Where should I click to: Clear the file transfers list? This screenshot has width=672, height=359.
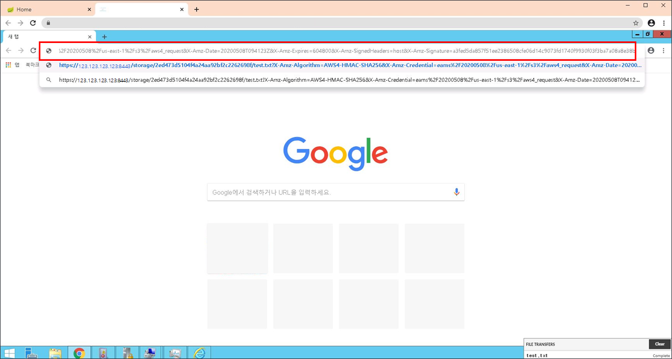[x=659, y=344]
